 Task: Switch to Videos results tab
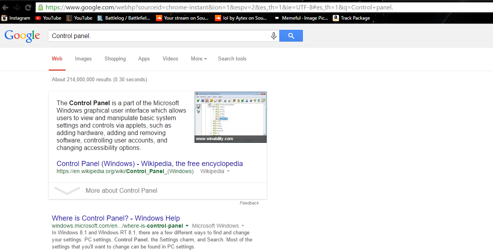(170, 59)
